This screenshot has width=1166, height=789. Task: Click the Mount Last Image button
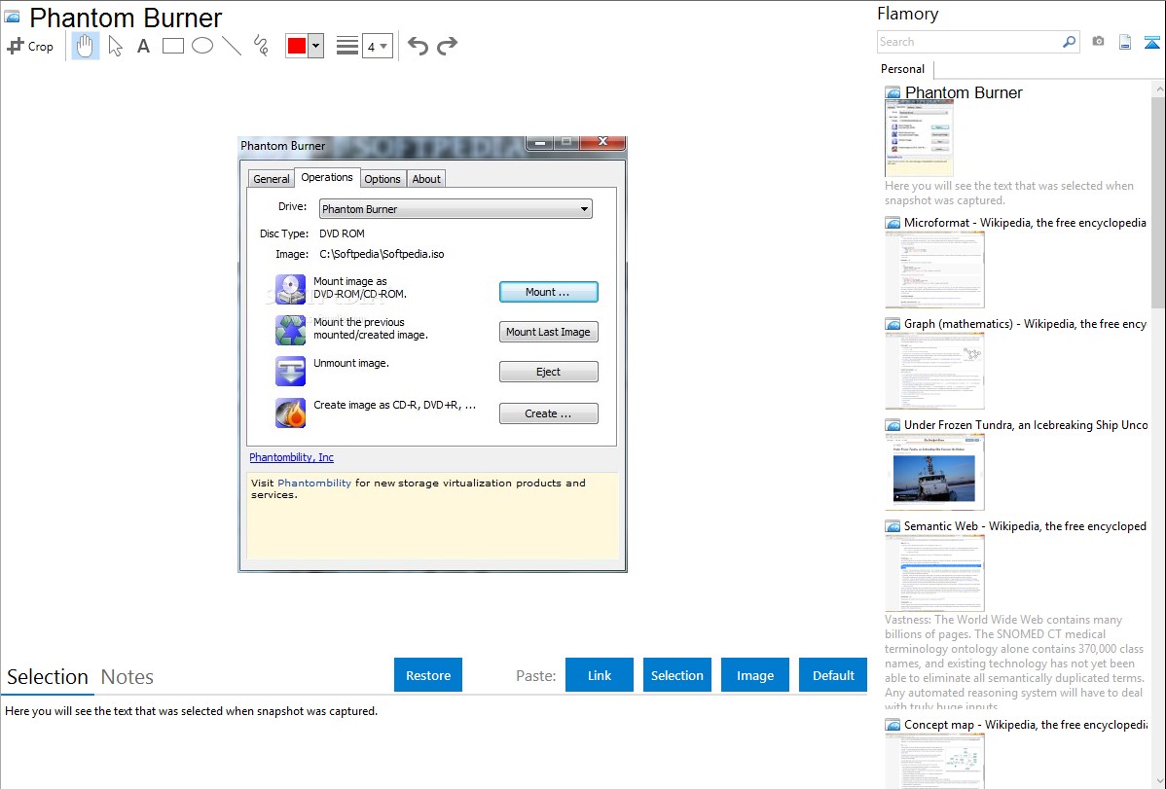(x=548, y=332)
